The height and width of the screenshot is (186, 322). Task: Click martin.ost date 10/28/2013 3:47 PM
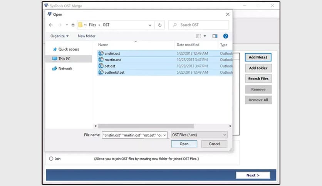[192, 60]
